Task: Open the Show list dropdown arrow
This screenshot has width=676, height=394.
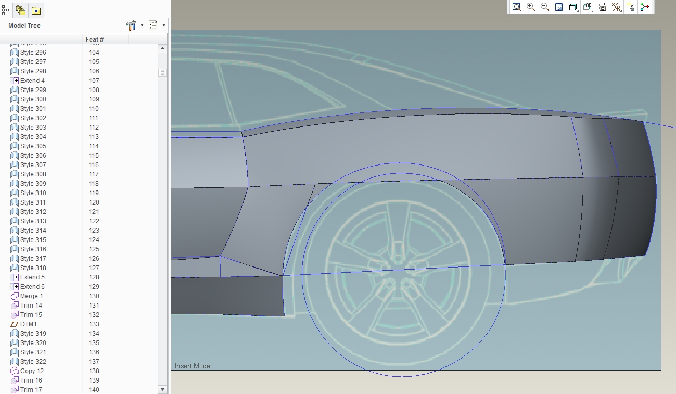Action: (x=164, y=25)
